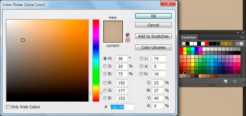Click the delete swatch trash icon

point(234,81)
